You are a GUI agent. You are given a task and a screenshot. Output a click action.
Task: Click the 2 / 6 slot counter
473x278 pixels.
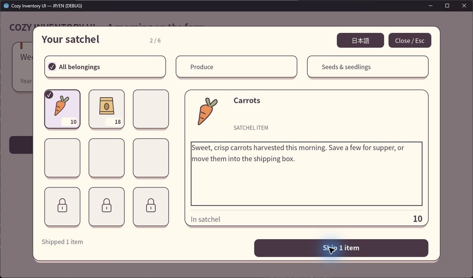155,41
